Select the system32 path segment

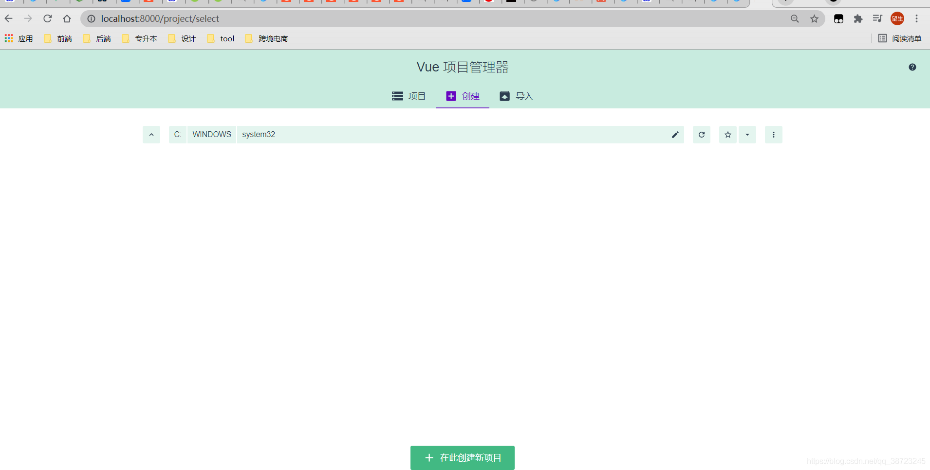(x=259, y=135)
